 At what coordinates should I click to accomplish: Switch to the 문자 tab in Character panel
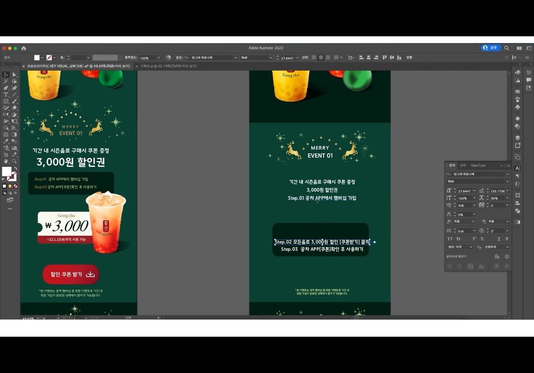click(452, 166)
